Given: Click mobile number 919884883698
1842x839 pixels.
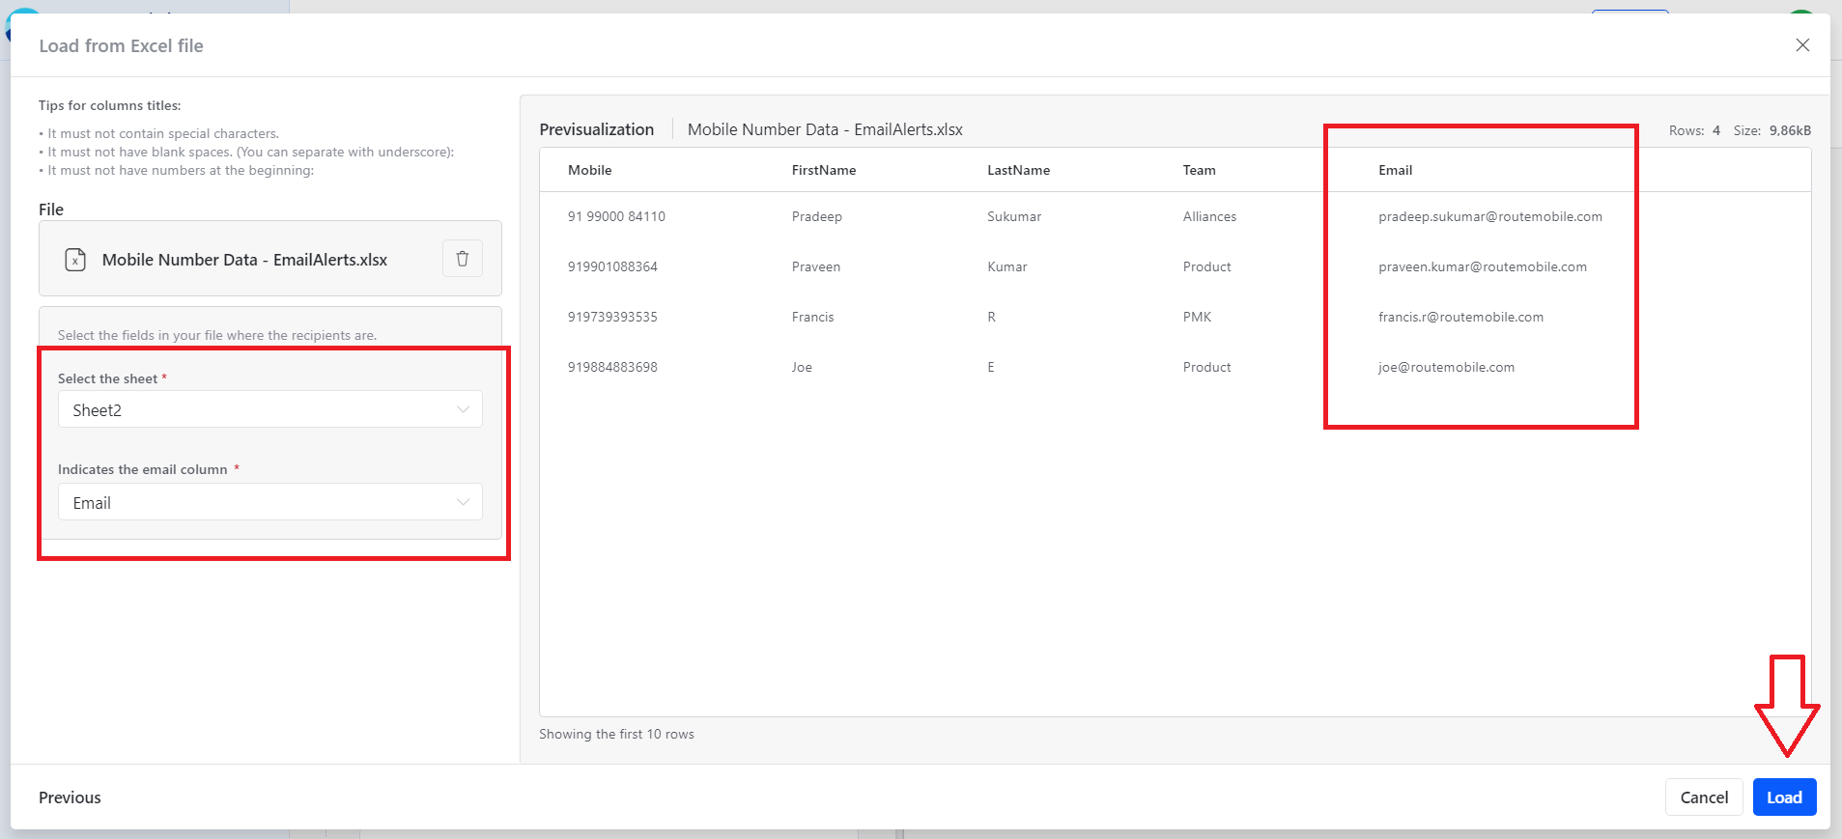Looking at the screenshot, I should click(612, 367).
